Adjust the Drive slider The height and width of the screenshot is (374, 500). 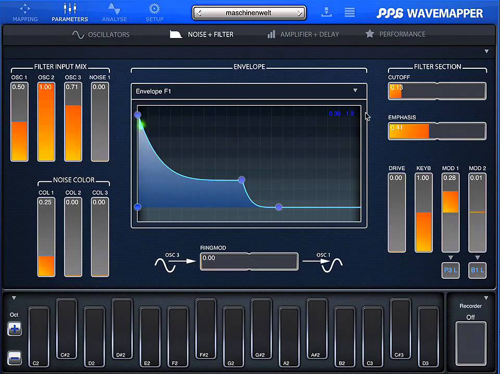tap(397, 213)
